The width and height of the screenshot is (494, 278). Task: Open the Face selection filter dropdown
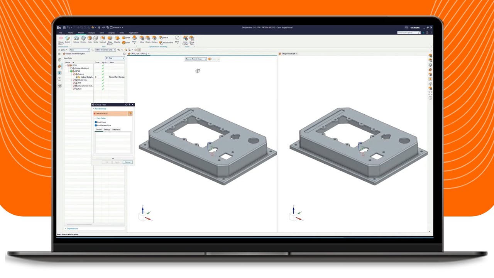point(80,50)
